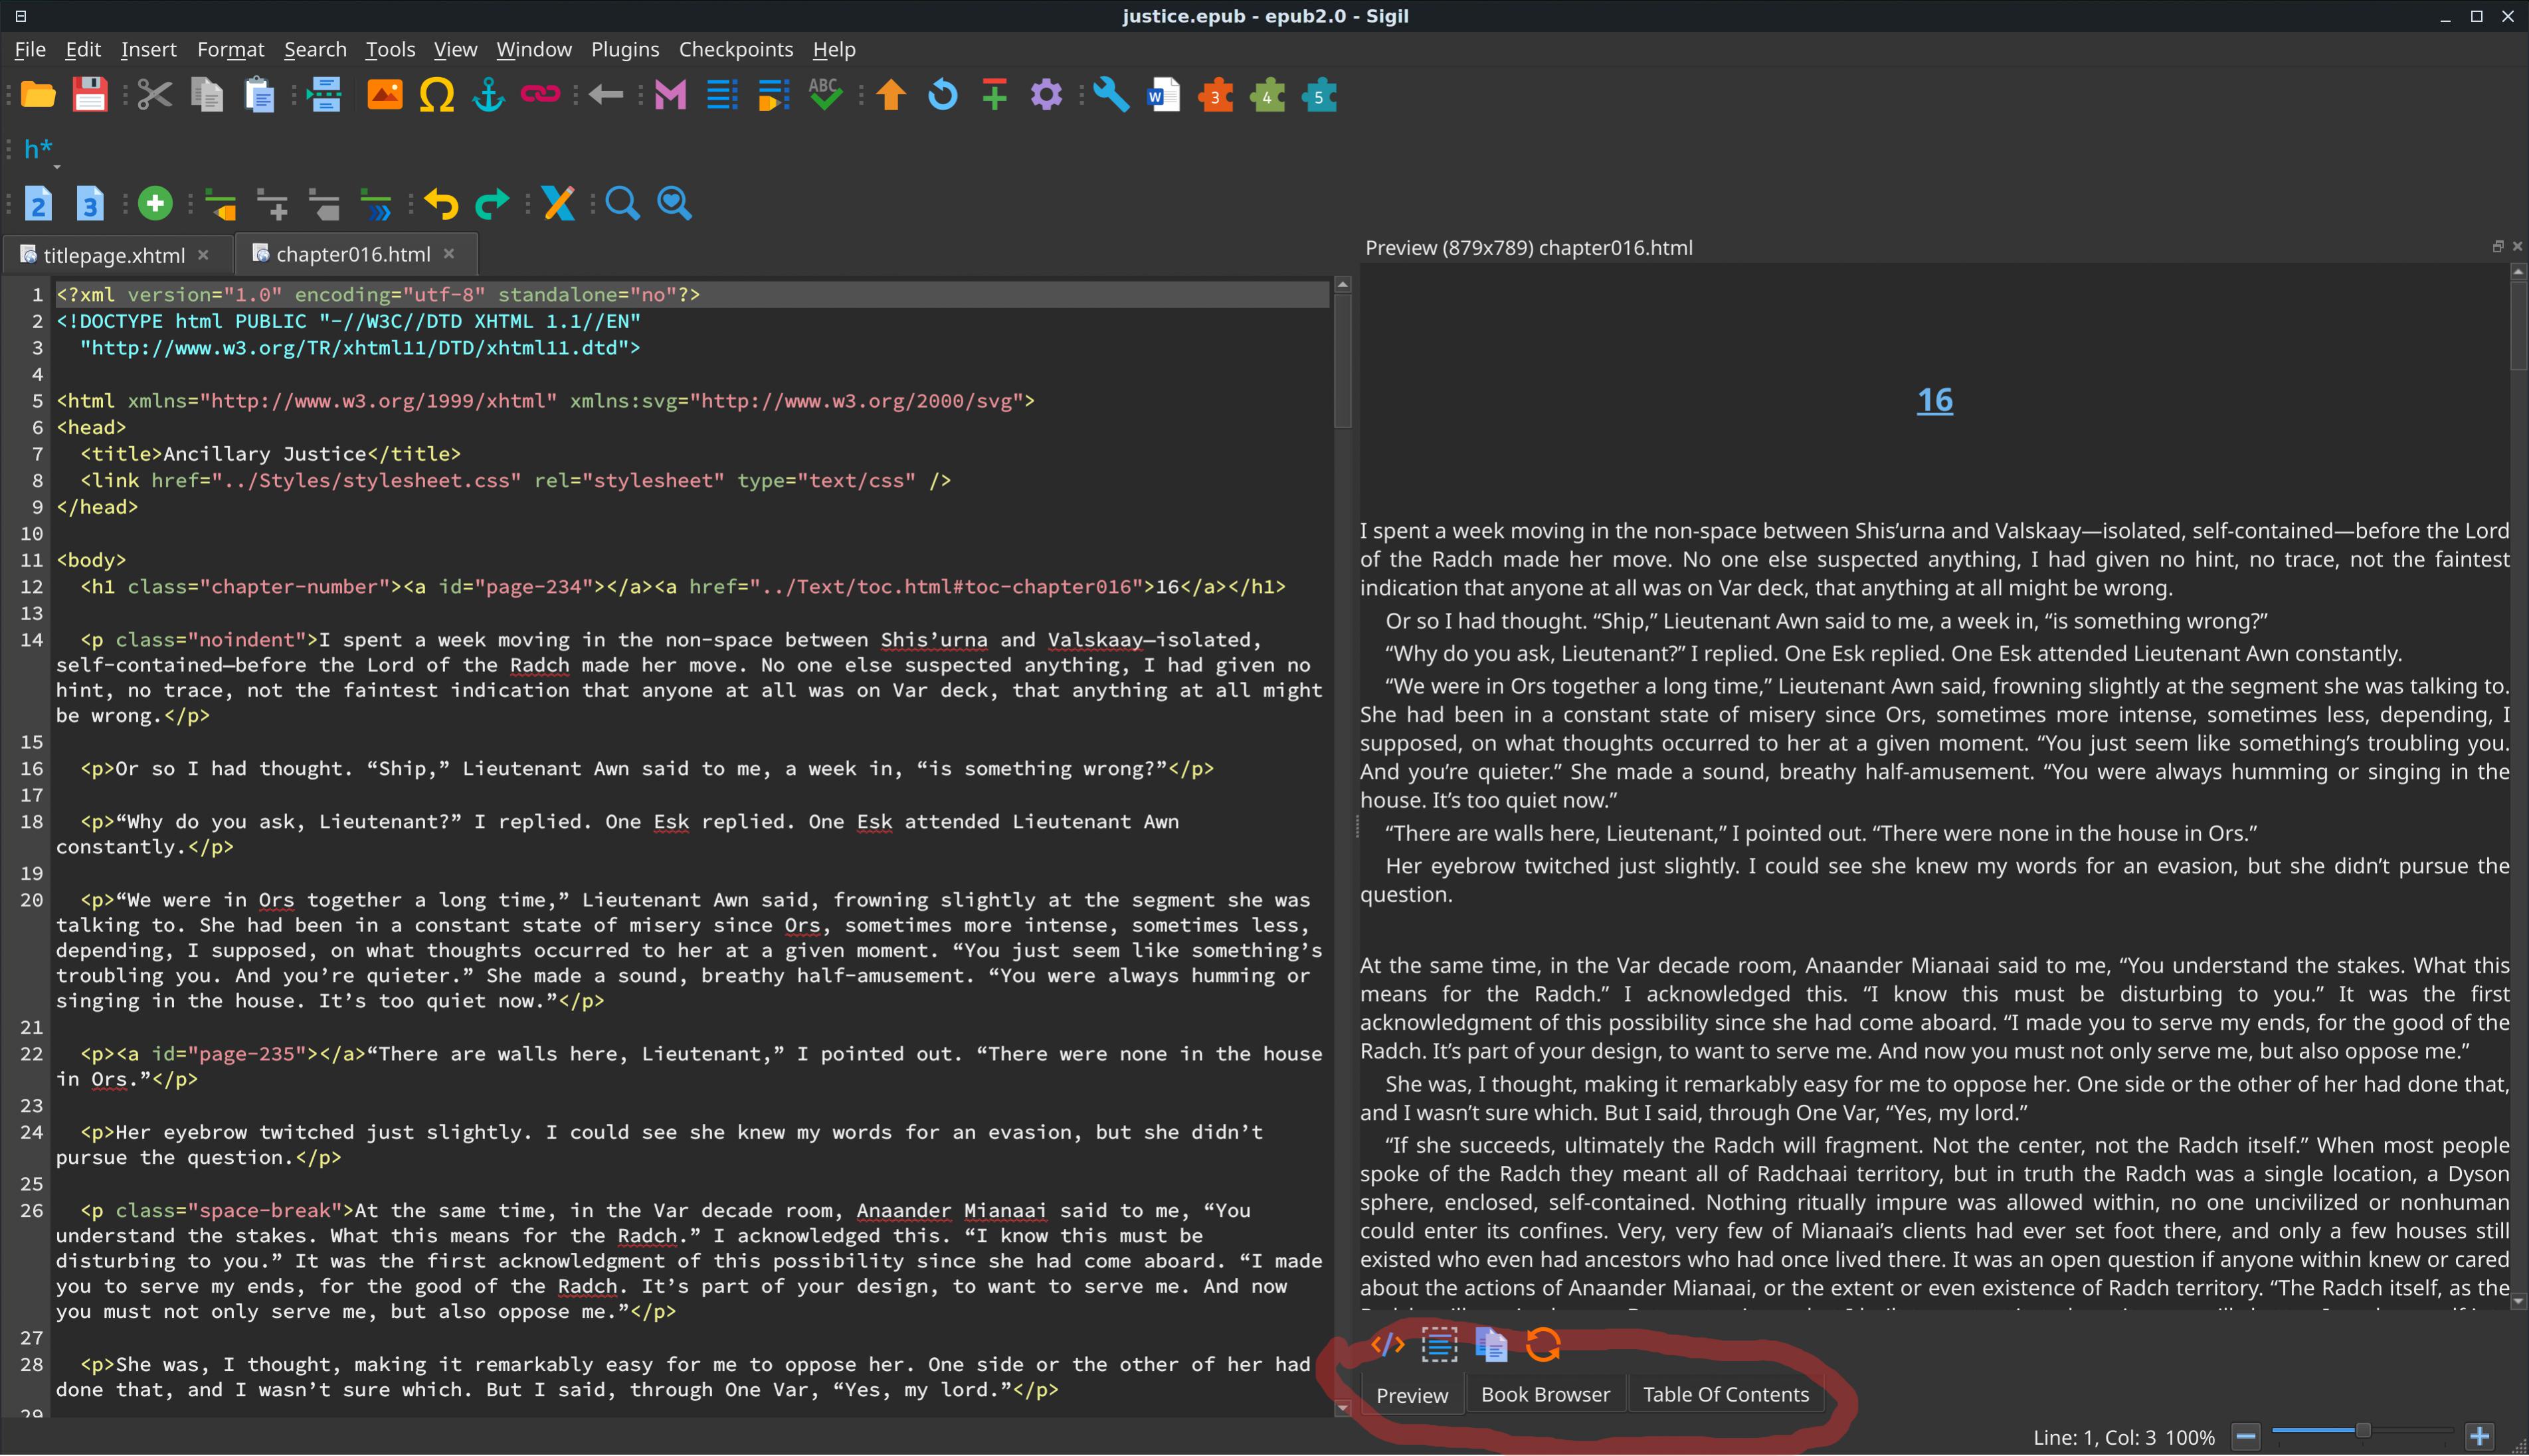The image size is (2529, 1456).
Task: Click the Saved Searches heart magnifier icon
Action: click(674, 204)
